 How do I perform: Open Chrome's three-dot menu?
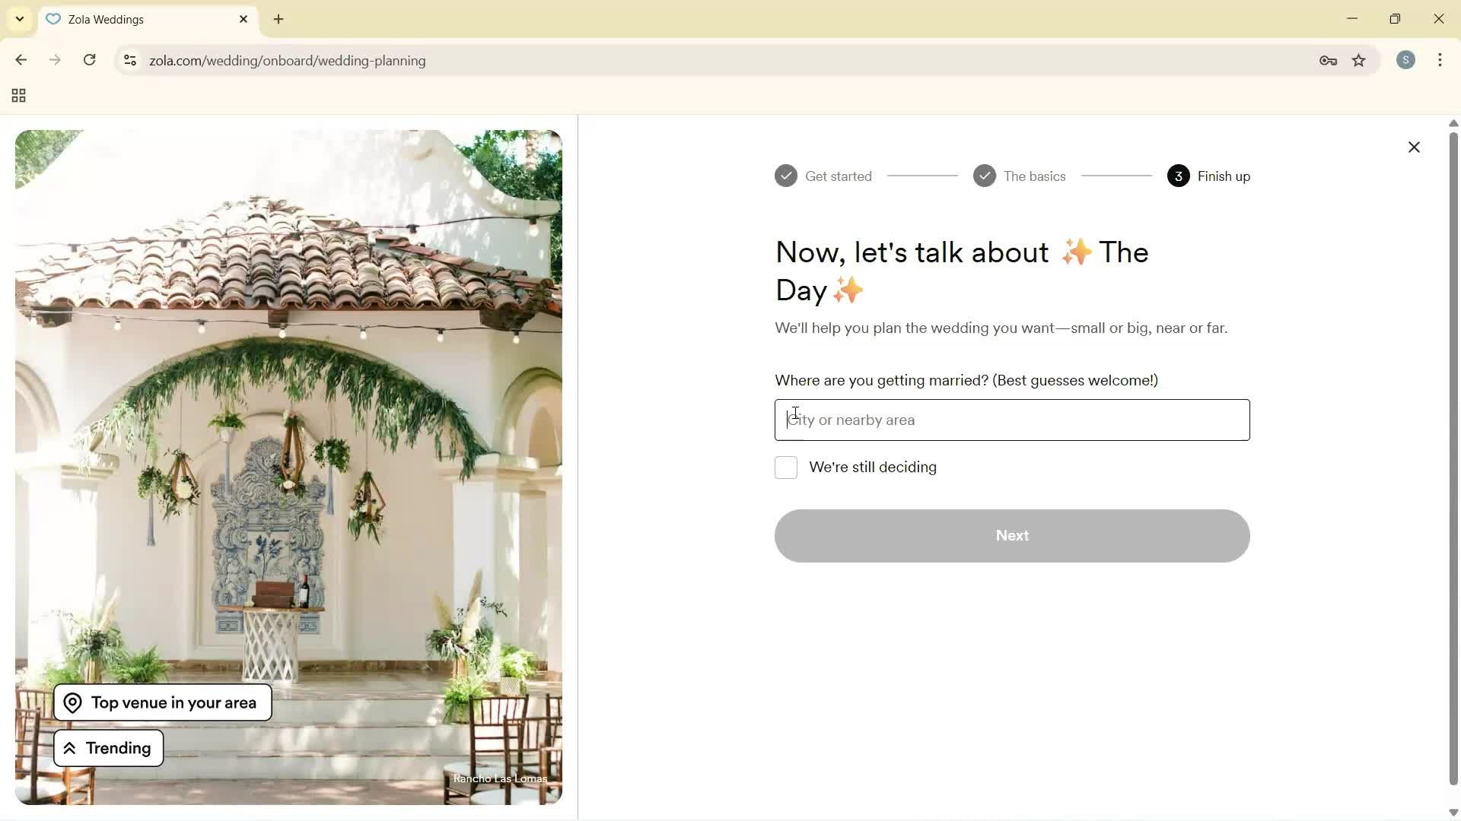1440,60
